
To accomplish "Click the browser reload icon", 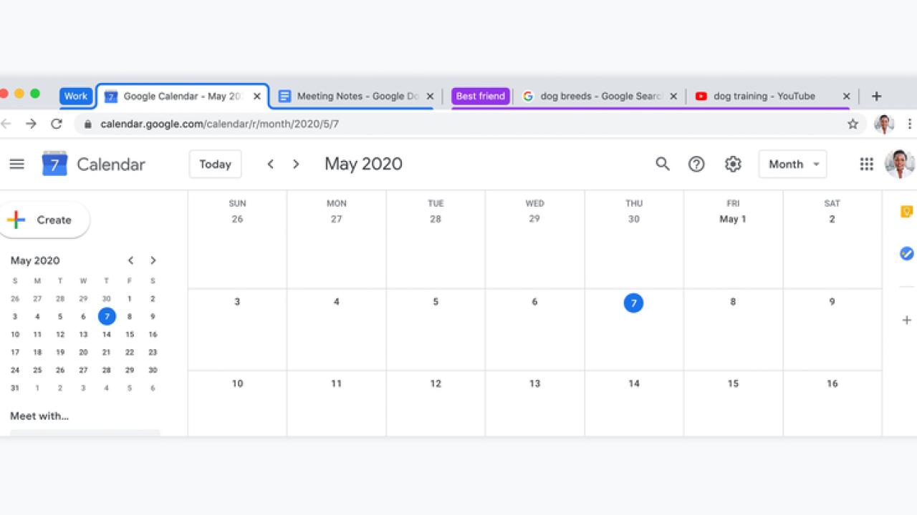I will tap(56, 124).
